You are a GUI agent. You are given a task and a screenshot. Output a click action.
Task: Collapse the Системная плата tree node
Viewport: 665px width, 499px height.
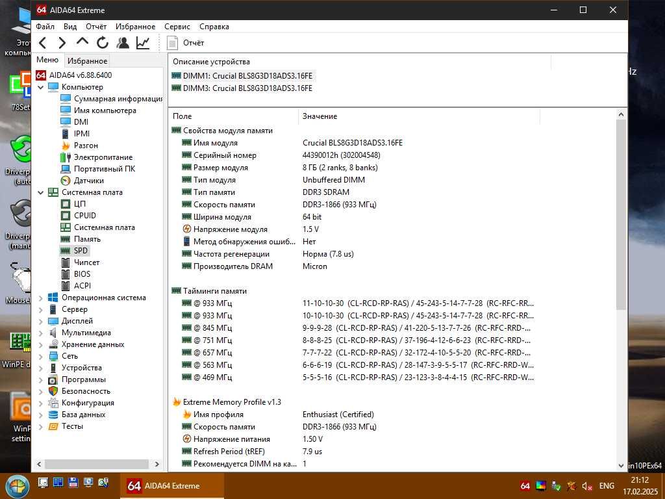(x=41, y=192)
